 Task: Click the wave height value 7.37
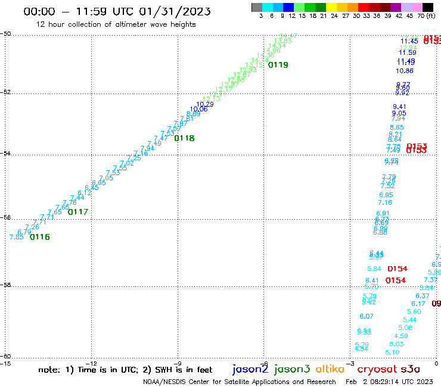431,280
